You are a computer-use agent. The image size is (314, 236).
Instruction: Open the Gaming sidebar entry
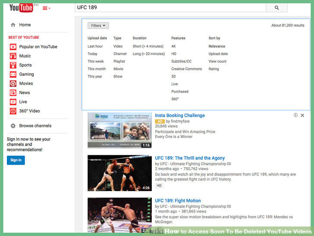coord(26,74)
